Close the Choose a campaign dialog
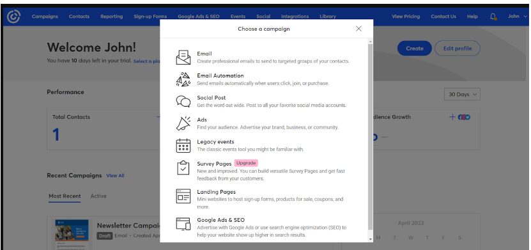This screenshot has height=250, width=531. 358,29
